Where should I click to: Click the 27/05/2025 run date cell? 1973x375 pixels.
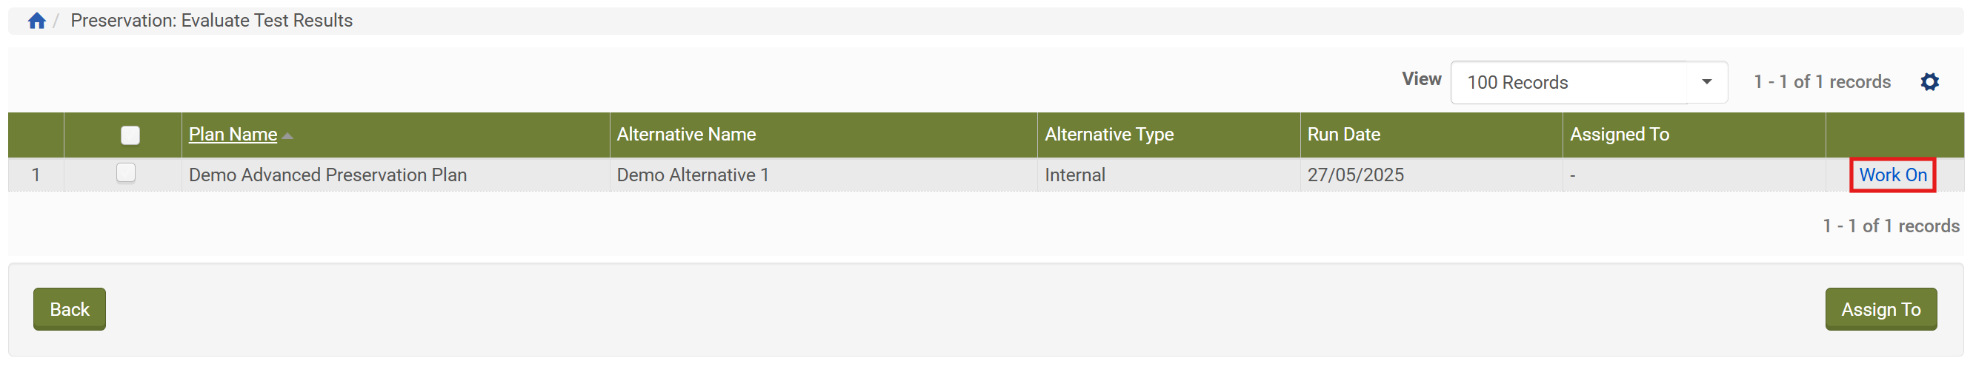click(1355, 175)
